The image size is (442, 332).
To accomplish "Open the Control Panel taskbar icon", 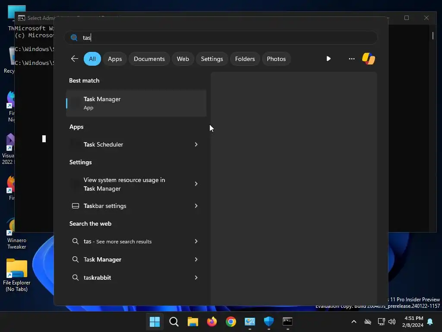I will pos(250,322).
